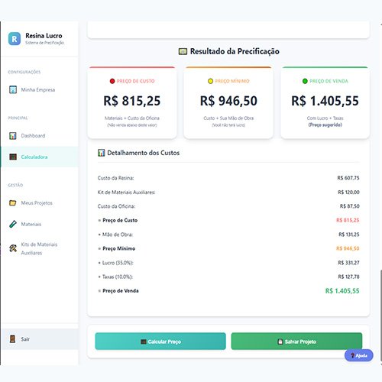The image size is (382, 382).
Task: Click the Resina Lucro R logo icon
Action: pyautogui.click(x=15, y=39)
